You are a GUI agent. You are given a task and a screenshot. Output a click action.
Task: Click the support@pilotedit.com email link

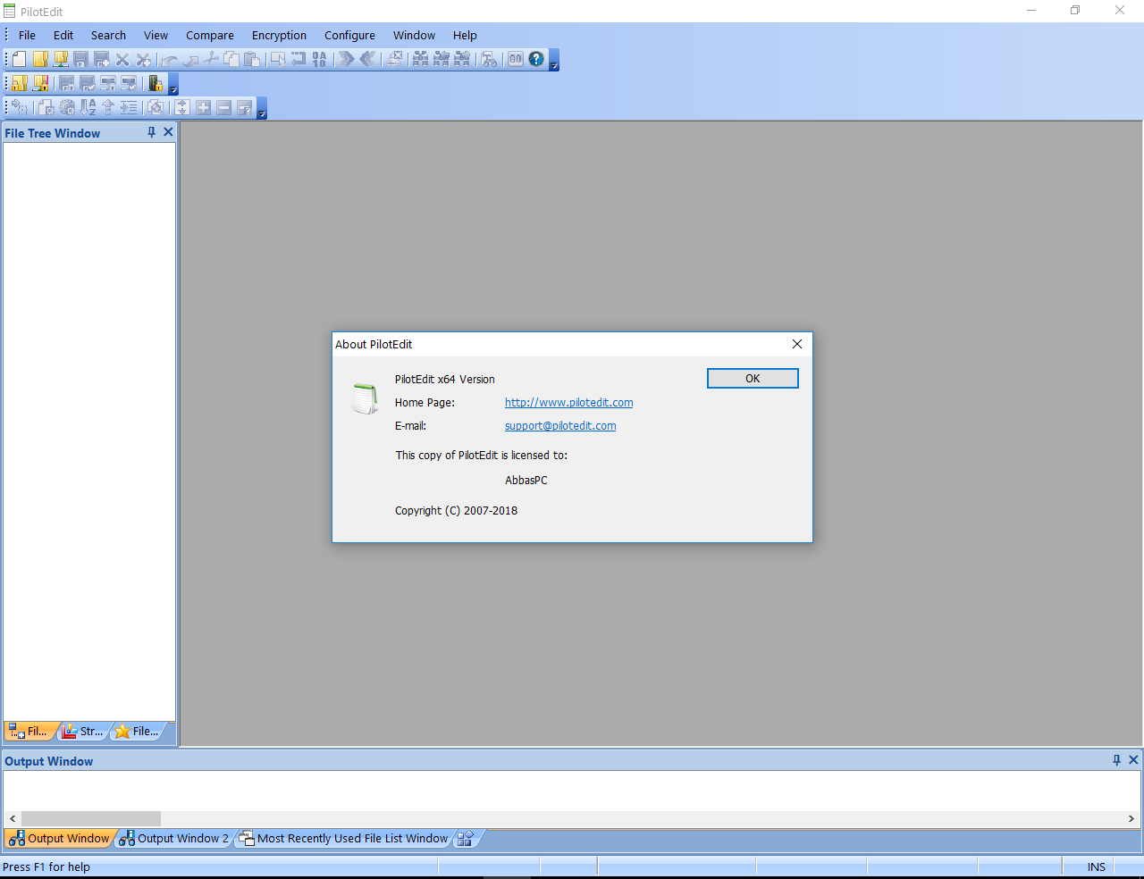(560, 426)
